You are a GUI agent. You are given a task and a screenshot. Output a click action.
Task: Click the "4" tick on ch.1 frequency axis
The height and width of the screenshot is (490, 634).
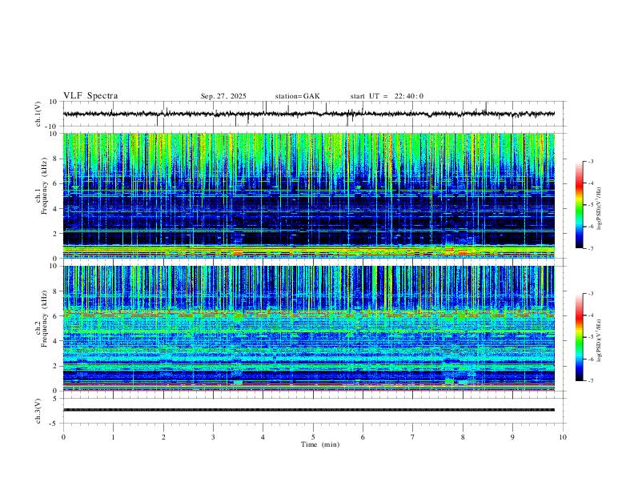click(x=54, y=209)
